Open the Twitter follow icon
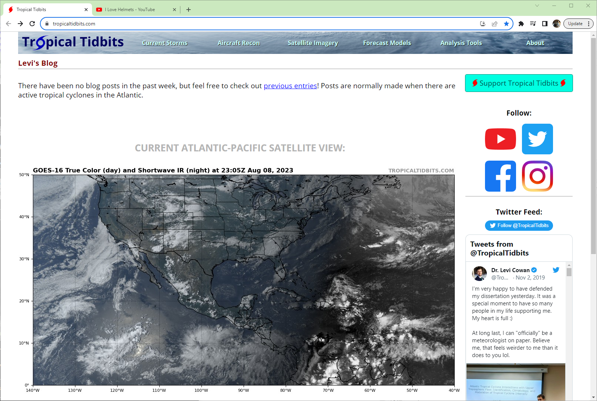Viewport: 597px width, 401px height. (537, 139)
